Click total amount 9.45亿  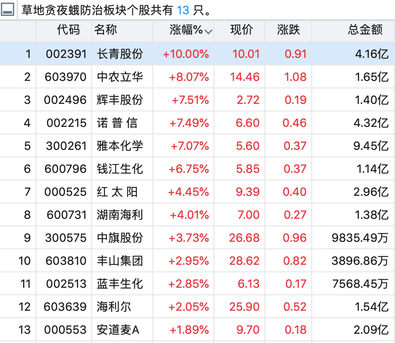[x=371, y=146]
